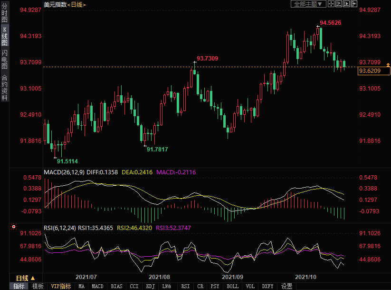Click the crosshair cursor icon
The height and width of the screenshot is (290, 391).
[331, 4]
